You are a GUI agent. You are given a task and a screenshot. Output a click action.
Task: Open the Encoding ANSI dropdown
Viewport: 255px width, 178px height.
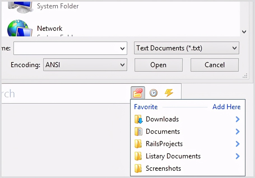pos(122,65)
